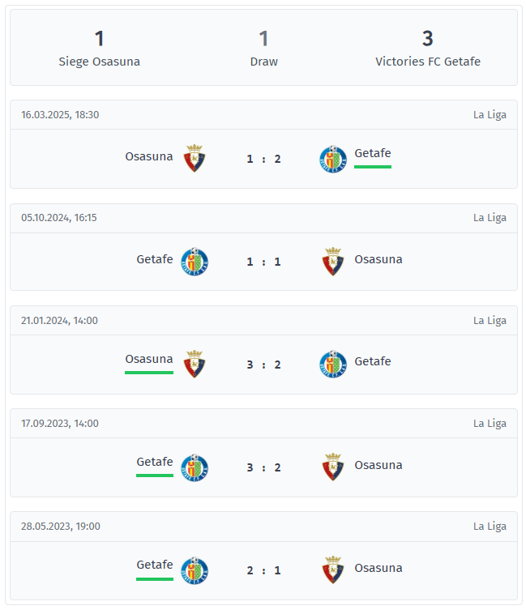Click the 17.09.2023, 14:00 match date header

tap(60, 423)
